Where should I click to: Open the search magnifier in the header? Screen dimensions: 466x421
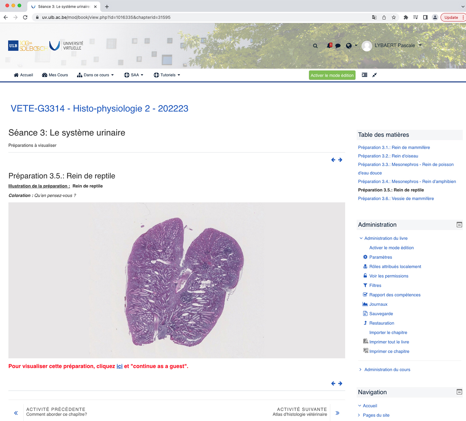pyautogui.click(x=315, y=46)
